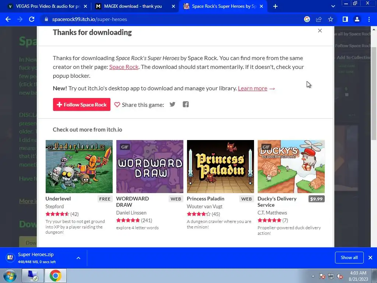Open Ducky's Delivery Service thumbnail
Viewport: 377px width, 283px height.
[x=291, y=167]
